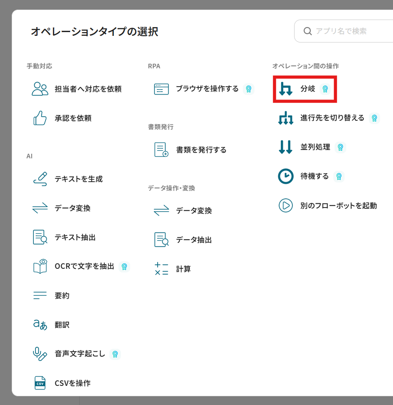
Task: Click the document-search icon for データ抽出
Action: coord(161,240)
